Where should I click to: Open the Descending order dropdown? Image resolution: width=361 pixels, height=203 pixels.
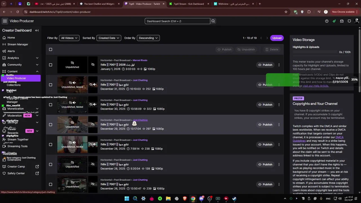(x=148, y=38)
